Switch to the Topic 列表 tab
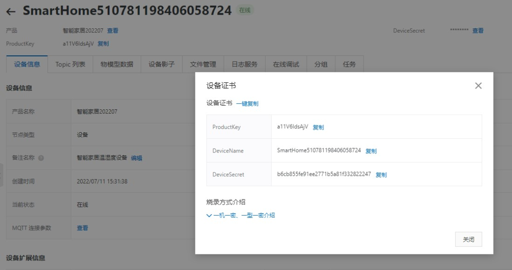Screen dimensions: 512x270 tap(70, 64)
